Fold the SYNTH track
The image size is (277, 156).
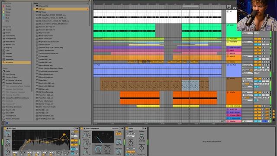tap(228, 92)
